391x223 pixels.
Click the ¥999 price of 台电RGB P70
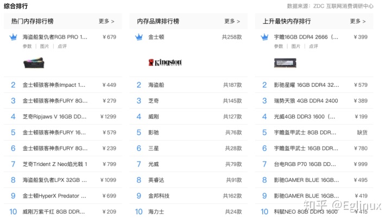(x=361, y=164)
